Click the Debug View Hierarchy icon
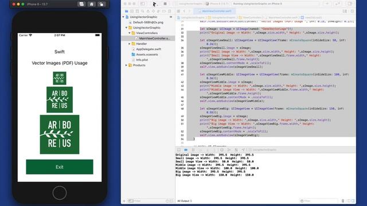This screenshot has width=367, height=206. [222, 150]
